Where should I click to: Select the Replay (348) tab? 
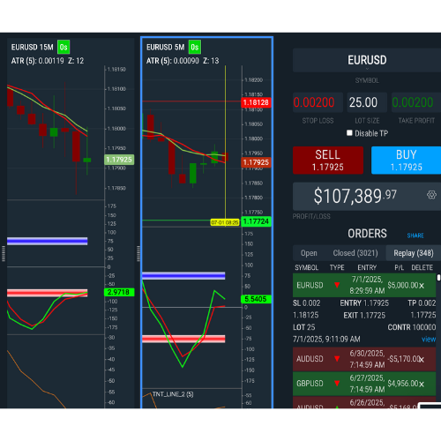[414, 253]
